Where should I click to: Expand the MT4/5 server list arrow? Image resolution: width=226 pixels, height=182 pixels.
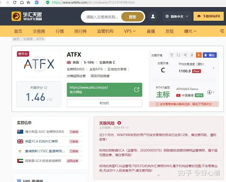tap(214, 92)
